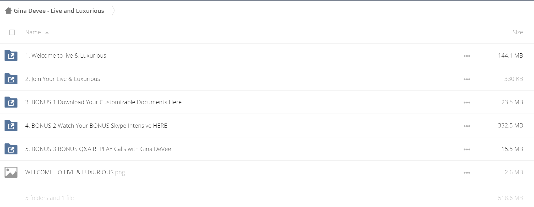Open shared folder icon for Welcome to live & Luxurious
Viewport: 534px width, 207px height.
(x=11, y=55)
